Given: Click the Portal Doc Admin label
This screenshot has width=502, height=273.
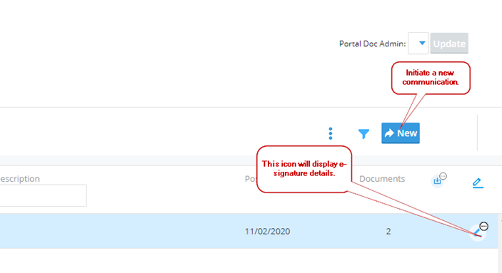Looking at the screenshot, I should click(372, 43).
